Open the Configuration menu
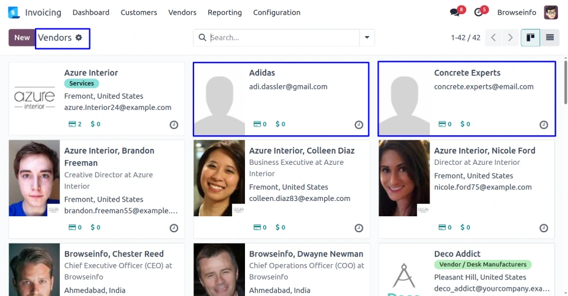Viewport: 568px width, 296px height. point(276,12)
